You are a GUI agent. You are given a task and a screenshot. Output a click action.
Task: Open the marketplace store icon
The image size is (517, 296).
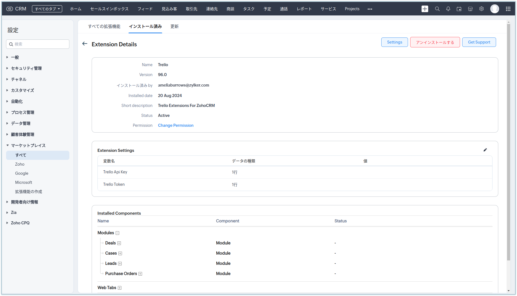click(470, 9)
